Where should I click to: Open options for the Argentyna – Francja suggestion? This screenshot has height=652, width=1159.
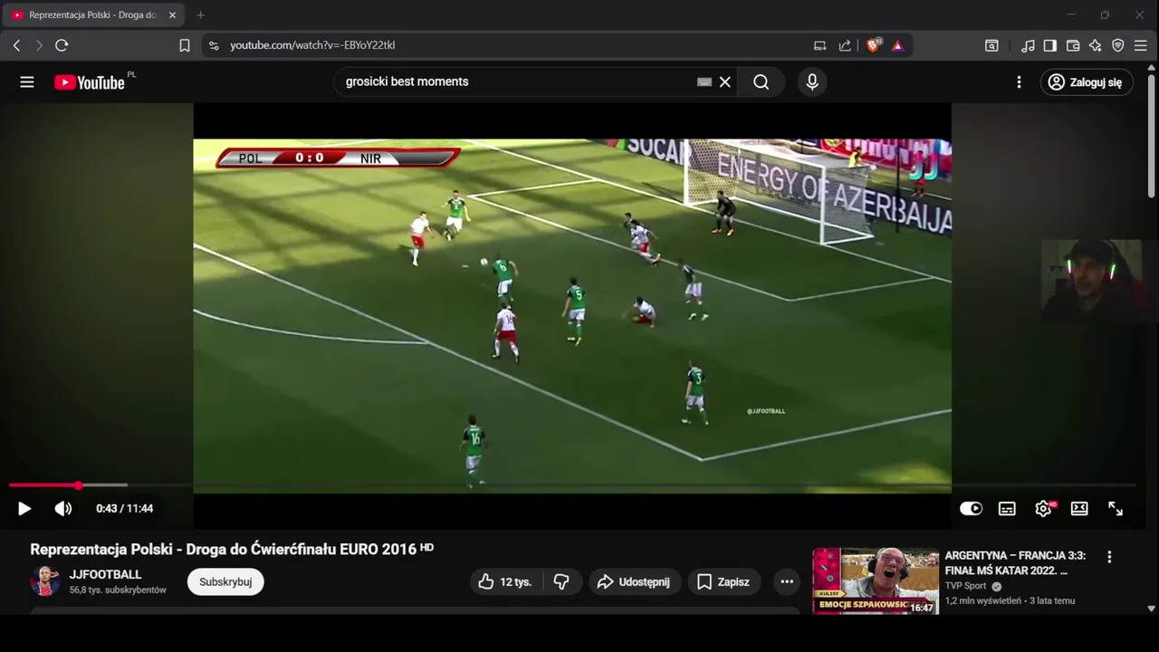click(1109, 557)
